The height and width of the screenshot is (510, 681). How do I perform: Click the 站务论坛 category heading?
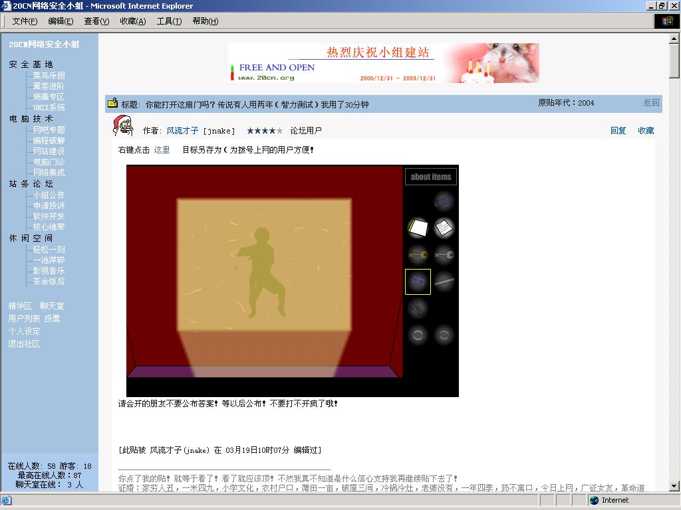[x=31, y=184]
